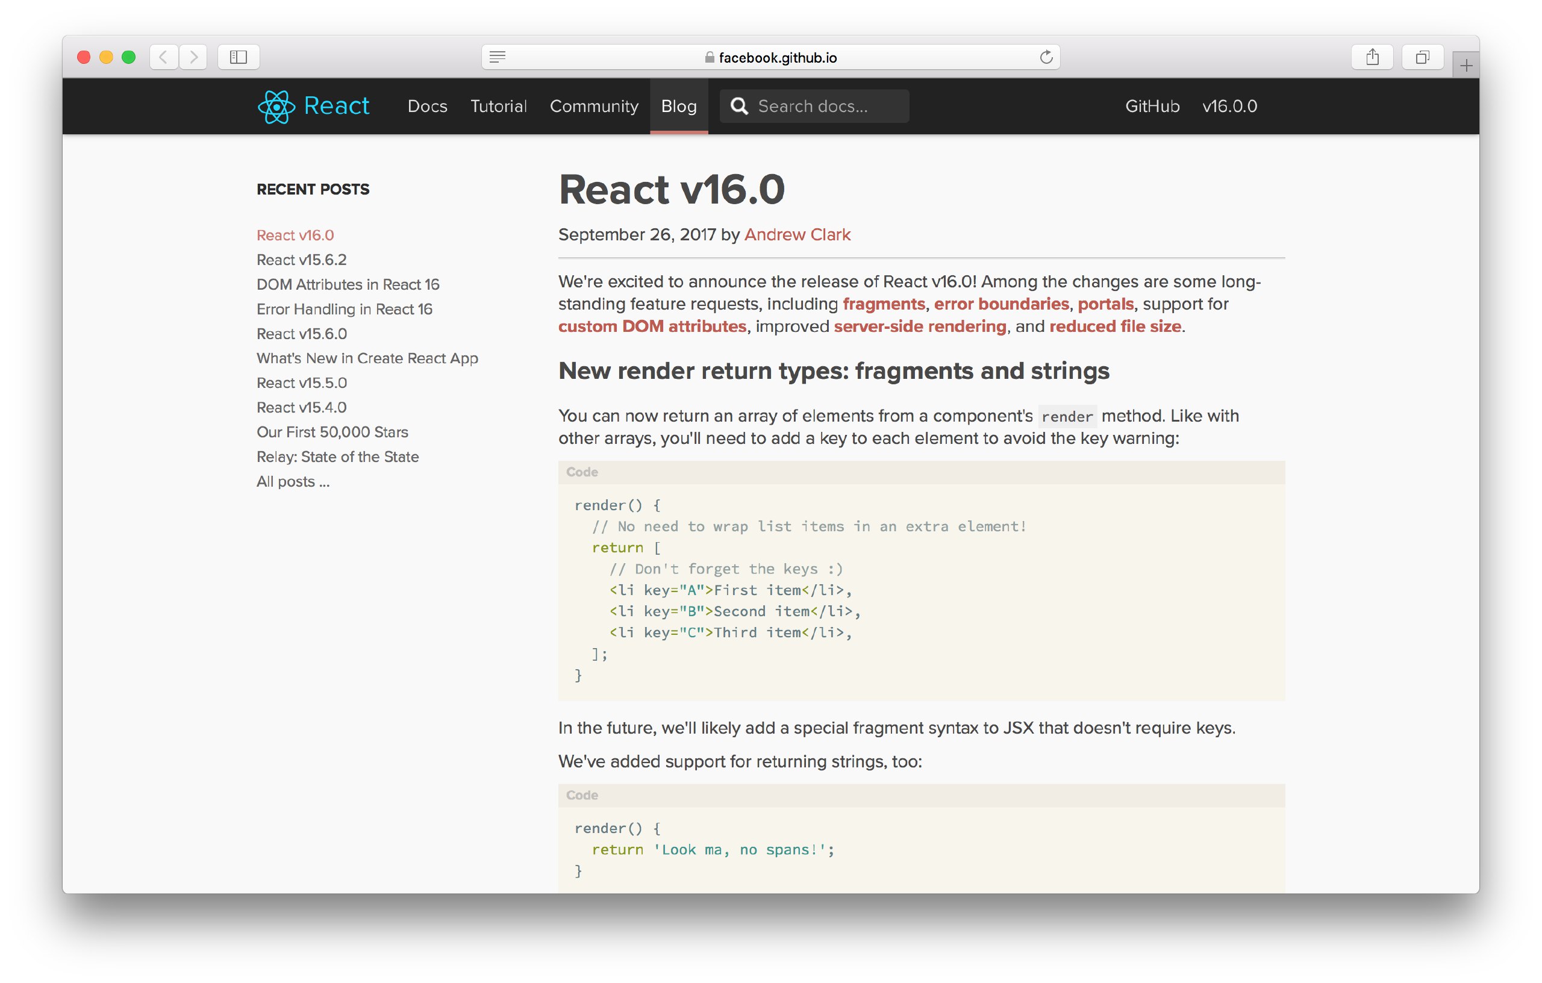
Task: Click the facebook.github.io address bar
Action: 770,57
